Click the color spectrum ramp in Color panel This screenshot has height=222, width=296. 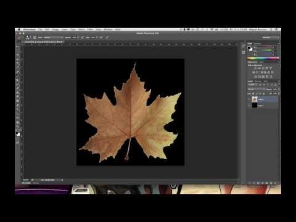tap(263, 59)
